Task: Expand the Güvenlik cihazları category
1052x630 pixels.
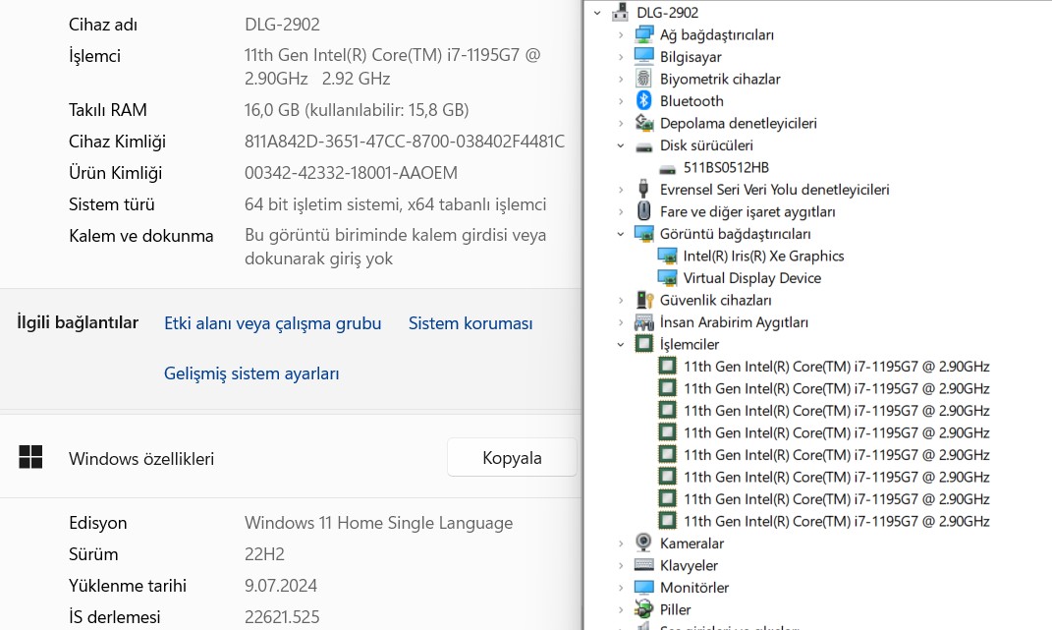Action: (621, 300)
